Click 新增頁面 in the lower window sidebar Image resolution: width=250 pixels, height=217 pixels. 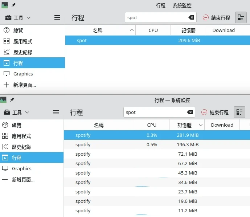coord(24,179)
